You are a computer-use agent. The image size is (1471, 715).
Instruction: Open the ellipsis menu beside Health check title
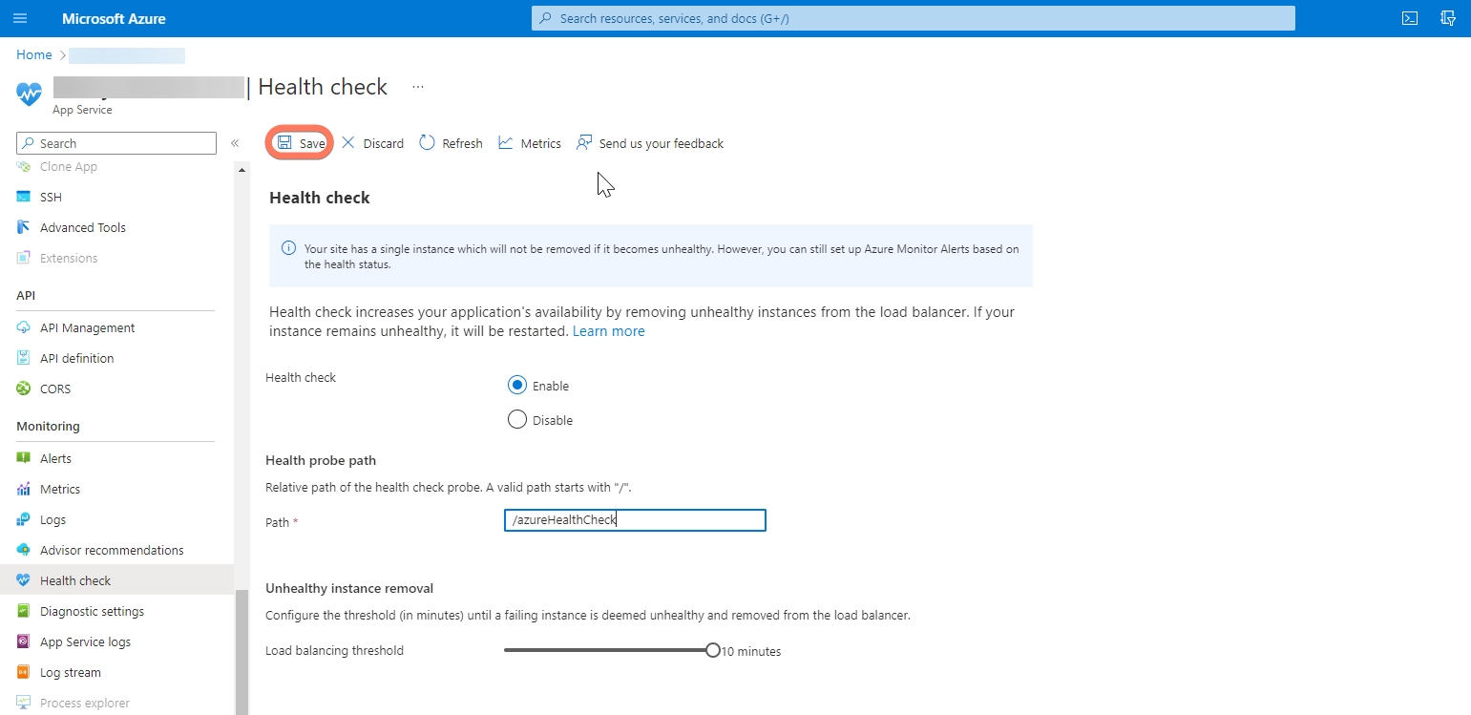[418, 87]
